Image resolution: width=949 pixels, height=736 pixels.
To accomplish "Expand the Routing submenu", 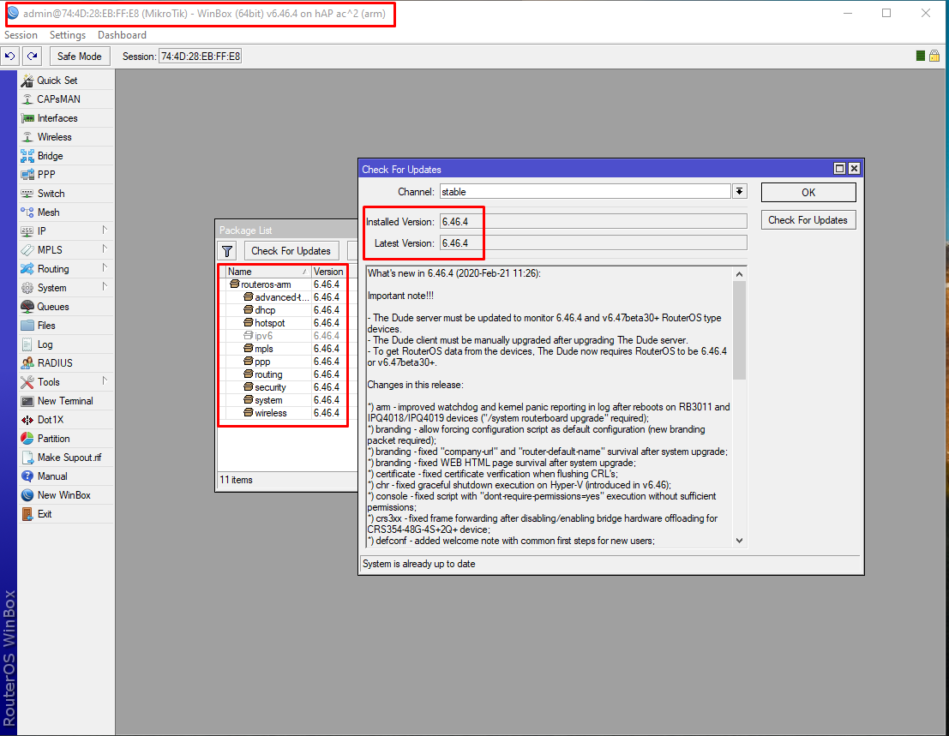I will click(x=66, y=268).
